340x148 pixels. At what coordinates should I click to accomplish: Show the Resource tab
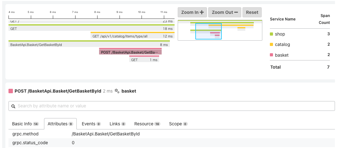147,124
